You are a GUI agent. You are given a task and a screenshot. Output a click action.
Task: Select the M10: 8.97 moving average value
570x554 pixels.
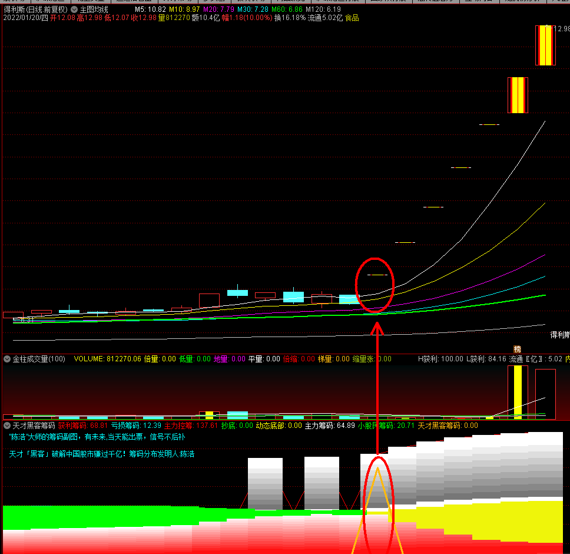pos(184,9)
